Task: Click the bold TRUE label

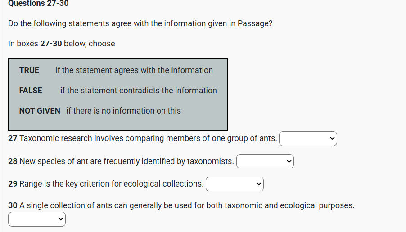Action: click(29, 70)
